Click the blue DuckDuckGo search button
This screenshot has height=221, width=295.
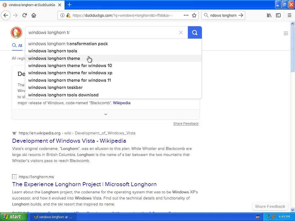coord(195,33)
